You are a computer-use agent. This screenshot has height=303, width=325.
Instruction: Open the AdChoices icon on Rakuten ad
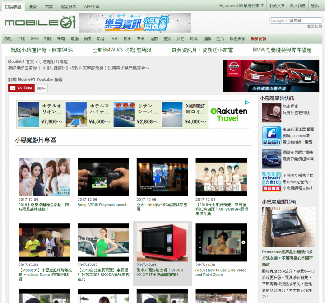(247, 103)
